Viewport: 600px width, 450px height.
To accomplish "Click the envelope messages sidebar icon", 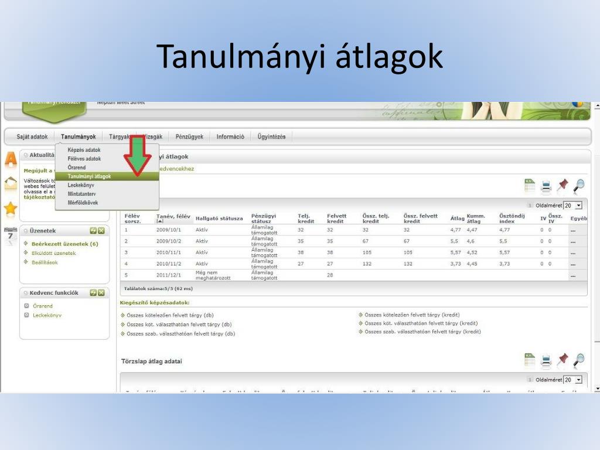I will (11, 183).
